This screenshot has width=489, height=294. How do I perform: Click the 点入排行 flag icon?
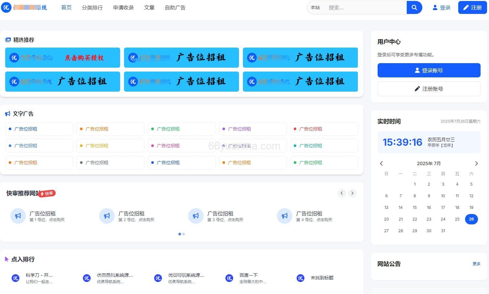[x=7, y=259]
